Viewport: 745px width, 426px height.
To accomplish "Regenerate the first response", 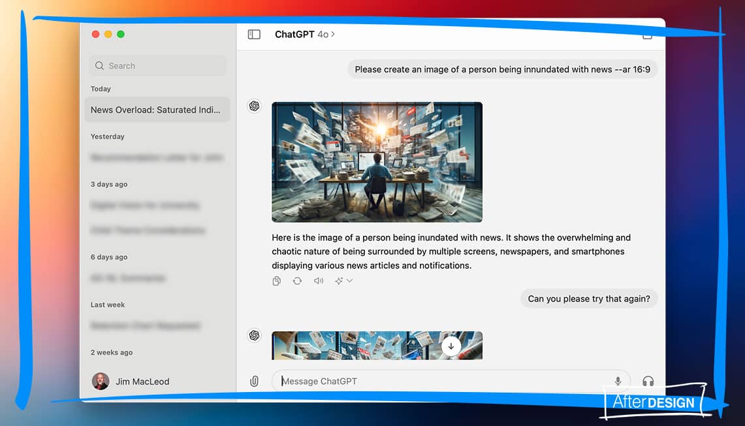I will (x=297, y=281).
